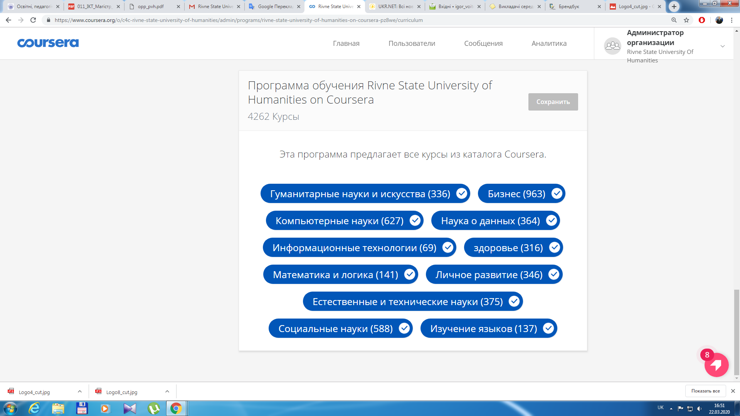This screenshot has width=740, height=416.
Task: Close the opp_pvh.pdf tab
Action: click(x=178, y=7)
